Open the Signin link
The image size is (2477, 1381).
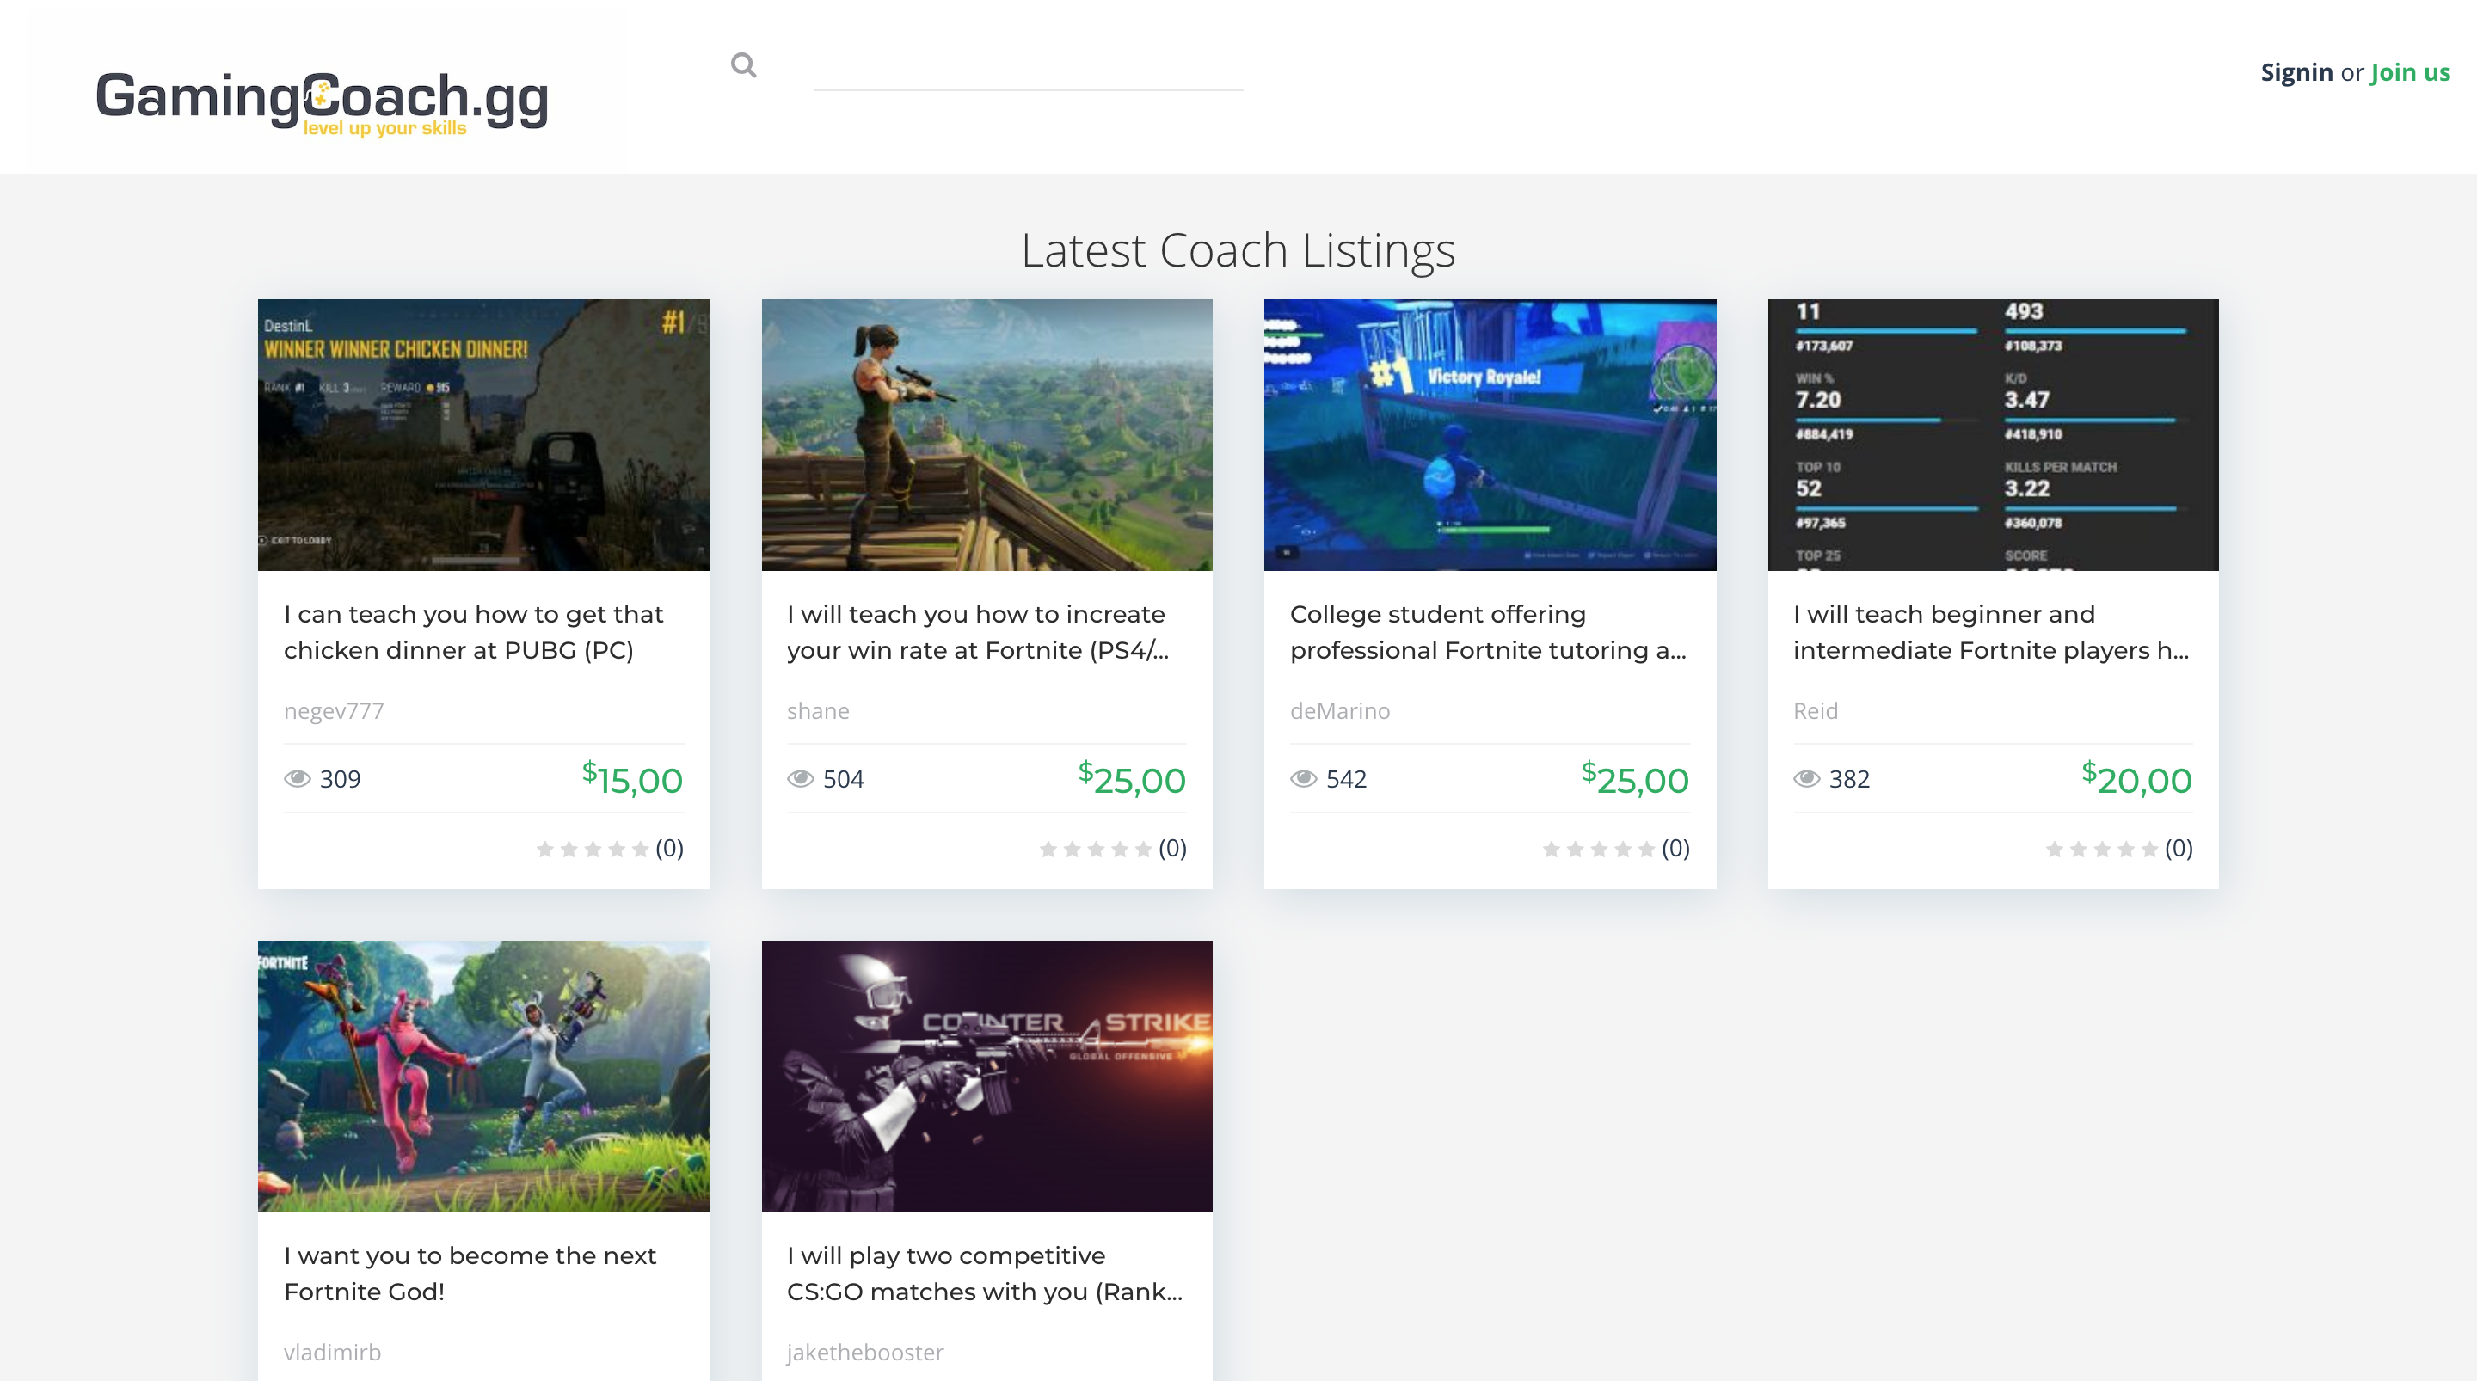(x=2296, y=72)
